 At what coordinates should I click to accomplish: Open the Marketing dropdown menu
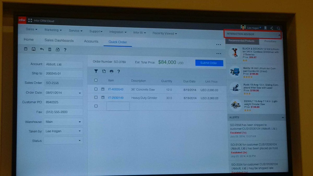[x=53, y=30]
